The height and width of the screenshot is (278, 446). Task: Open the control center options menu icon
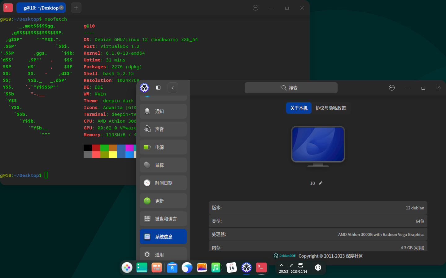pyautogui.click(x=392, y=88)
